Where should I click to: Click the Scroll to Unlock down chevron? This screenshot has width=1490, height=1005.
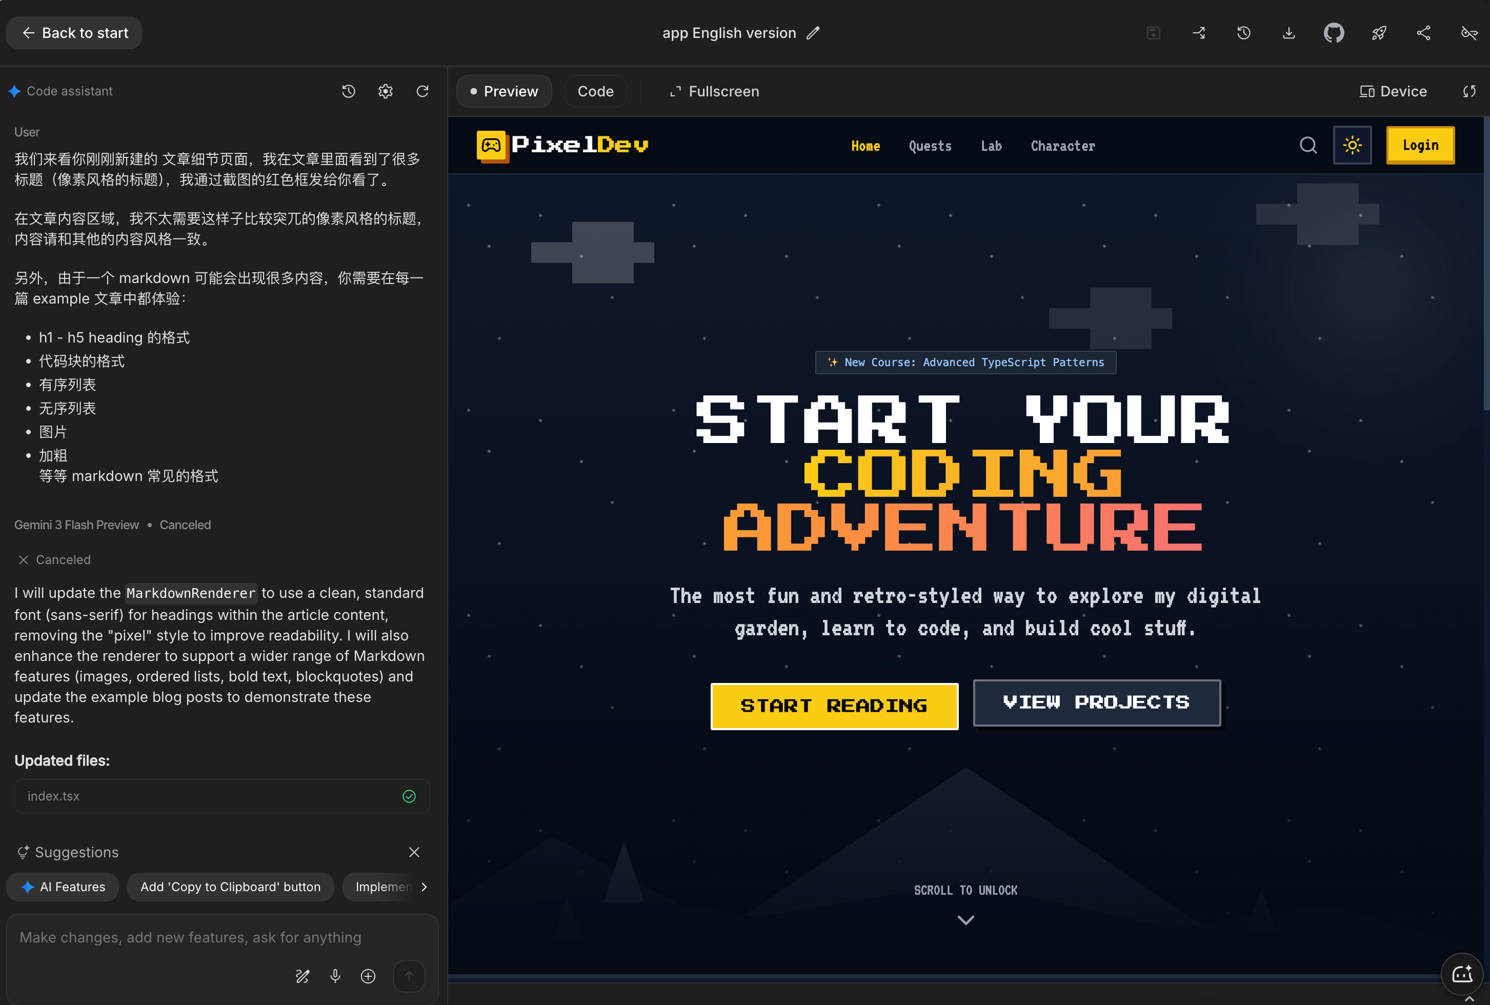[965, 920]
